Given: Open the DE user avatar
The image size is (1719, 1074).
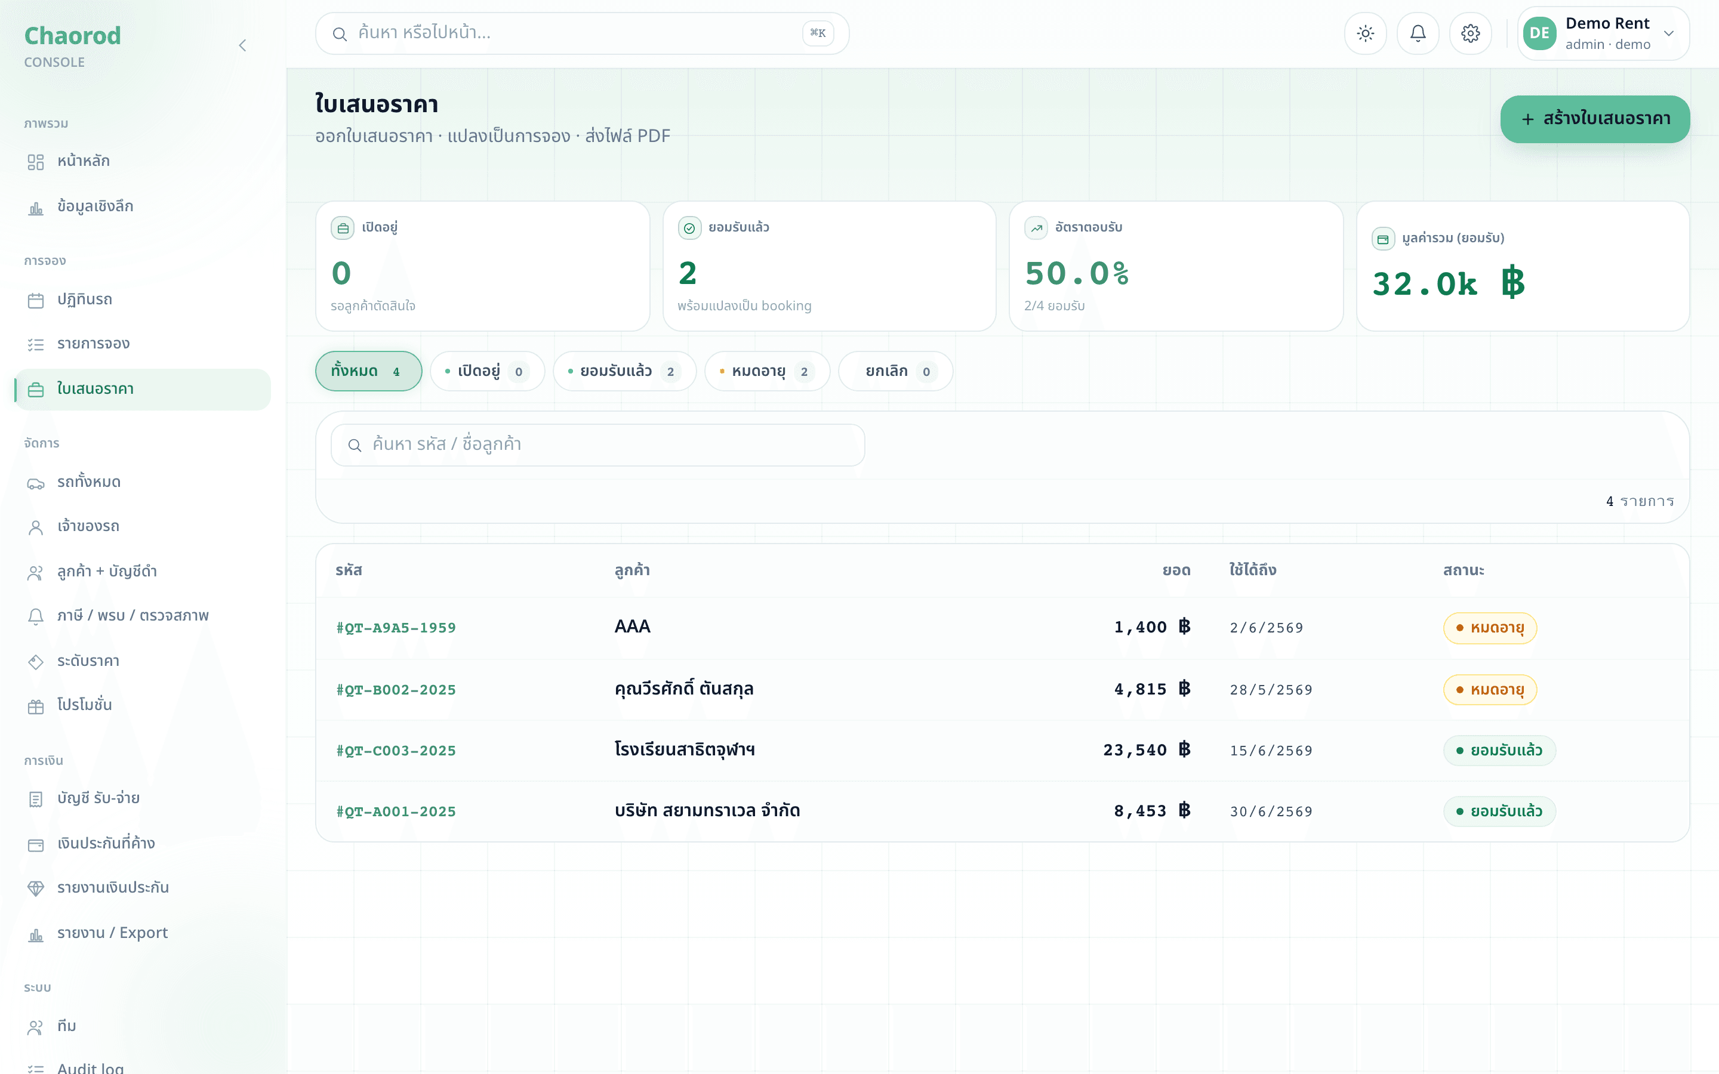Looking at the screenshot, I should (x=1539, y=33).
